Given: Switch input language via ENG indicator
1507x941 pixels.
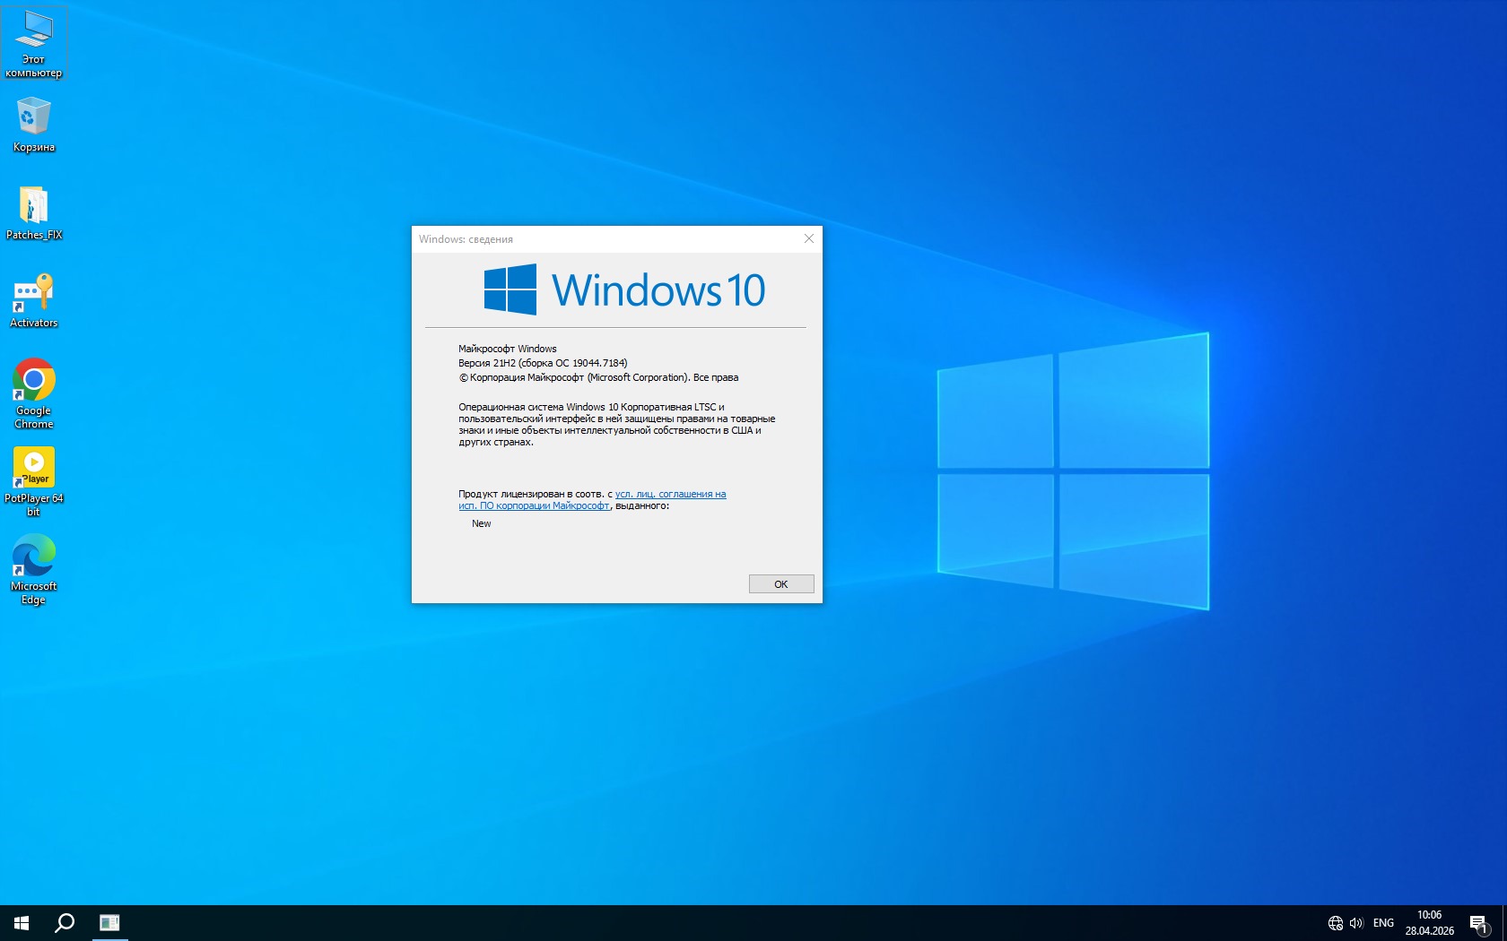Looking at the screenshot, I should (x=1383, y=922).
